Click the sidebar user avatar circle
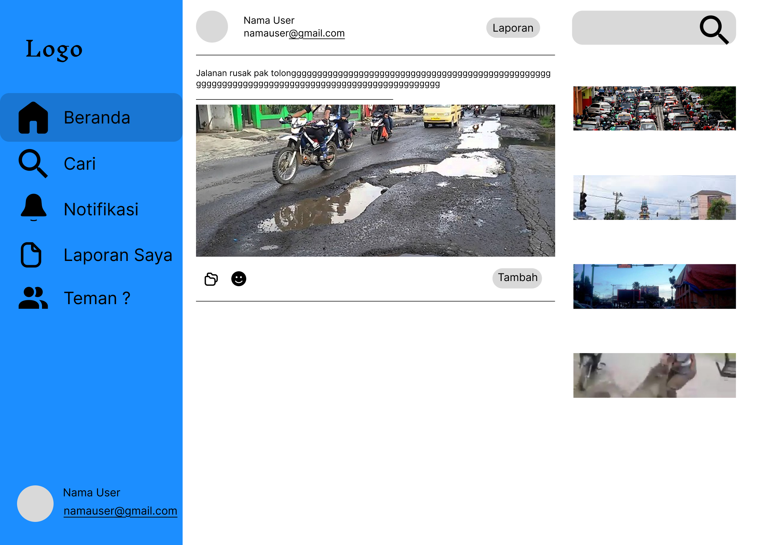 click(35, 503)
